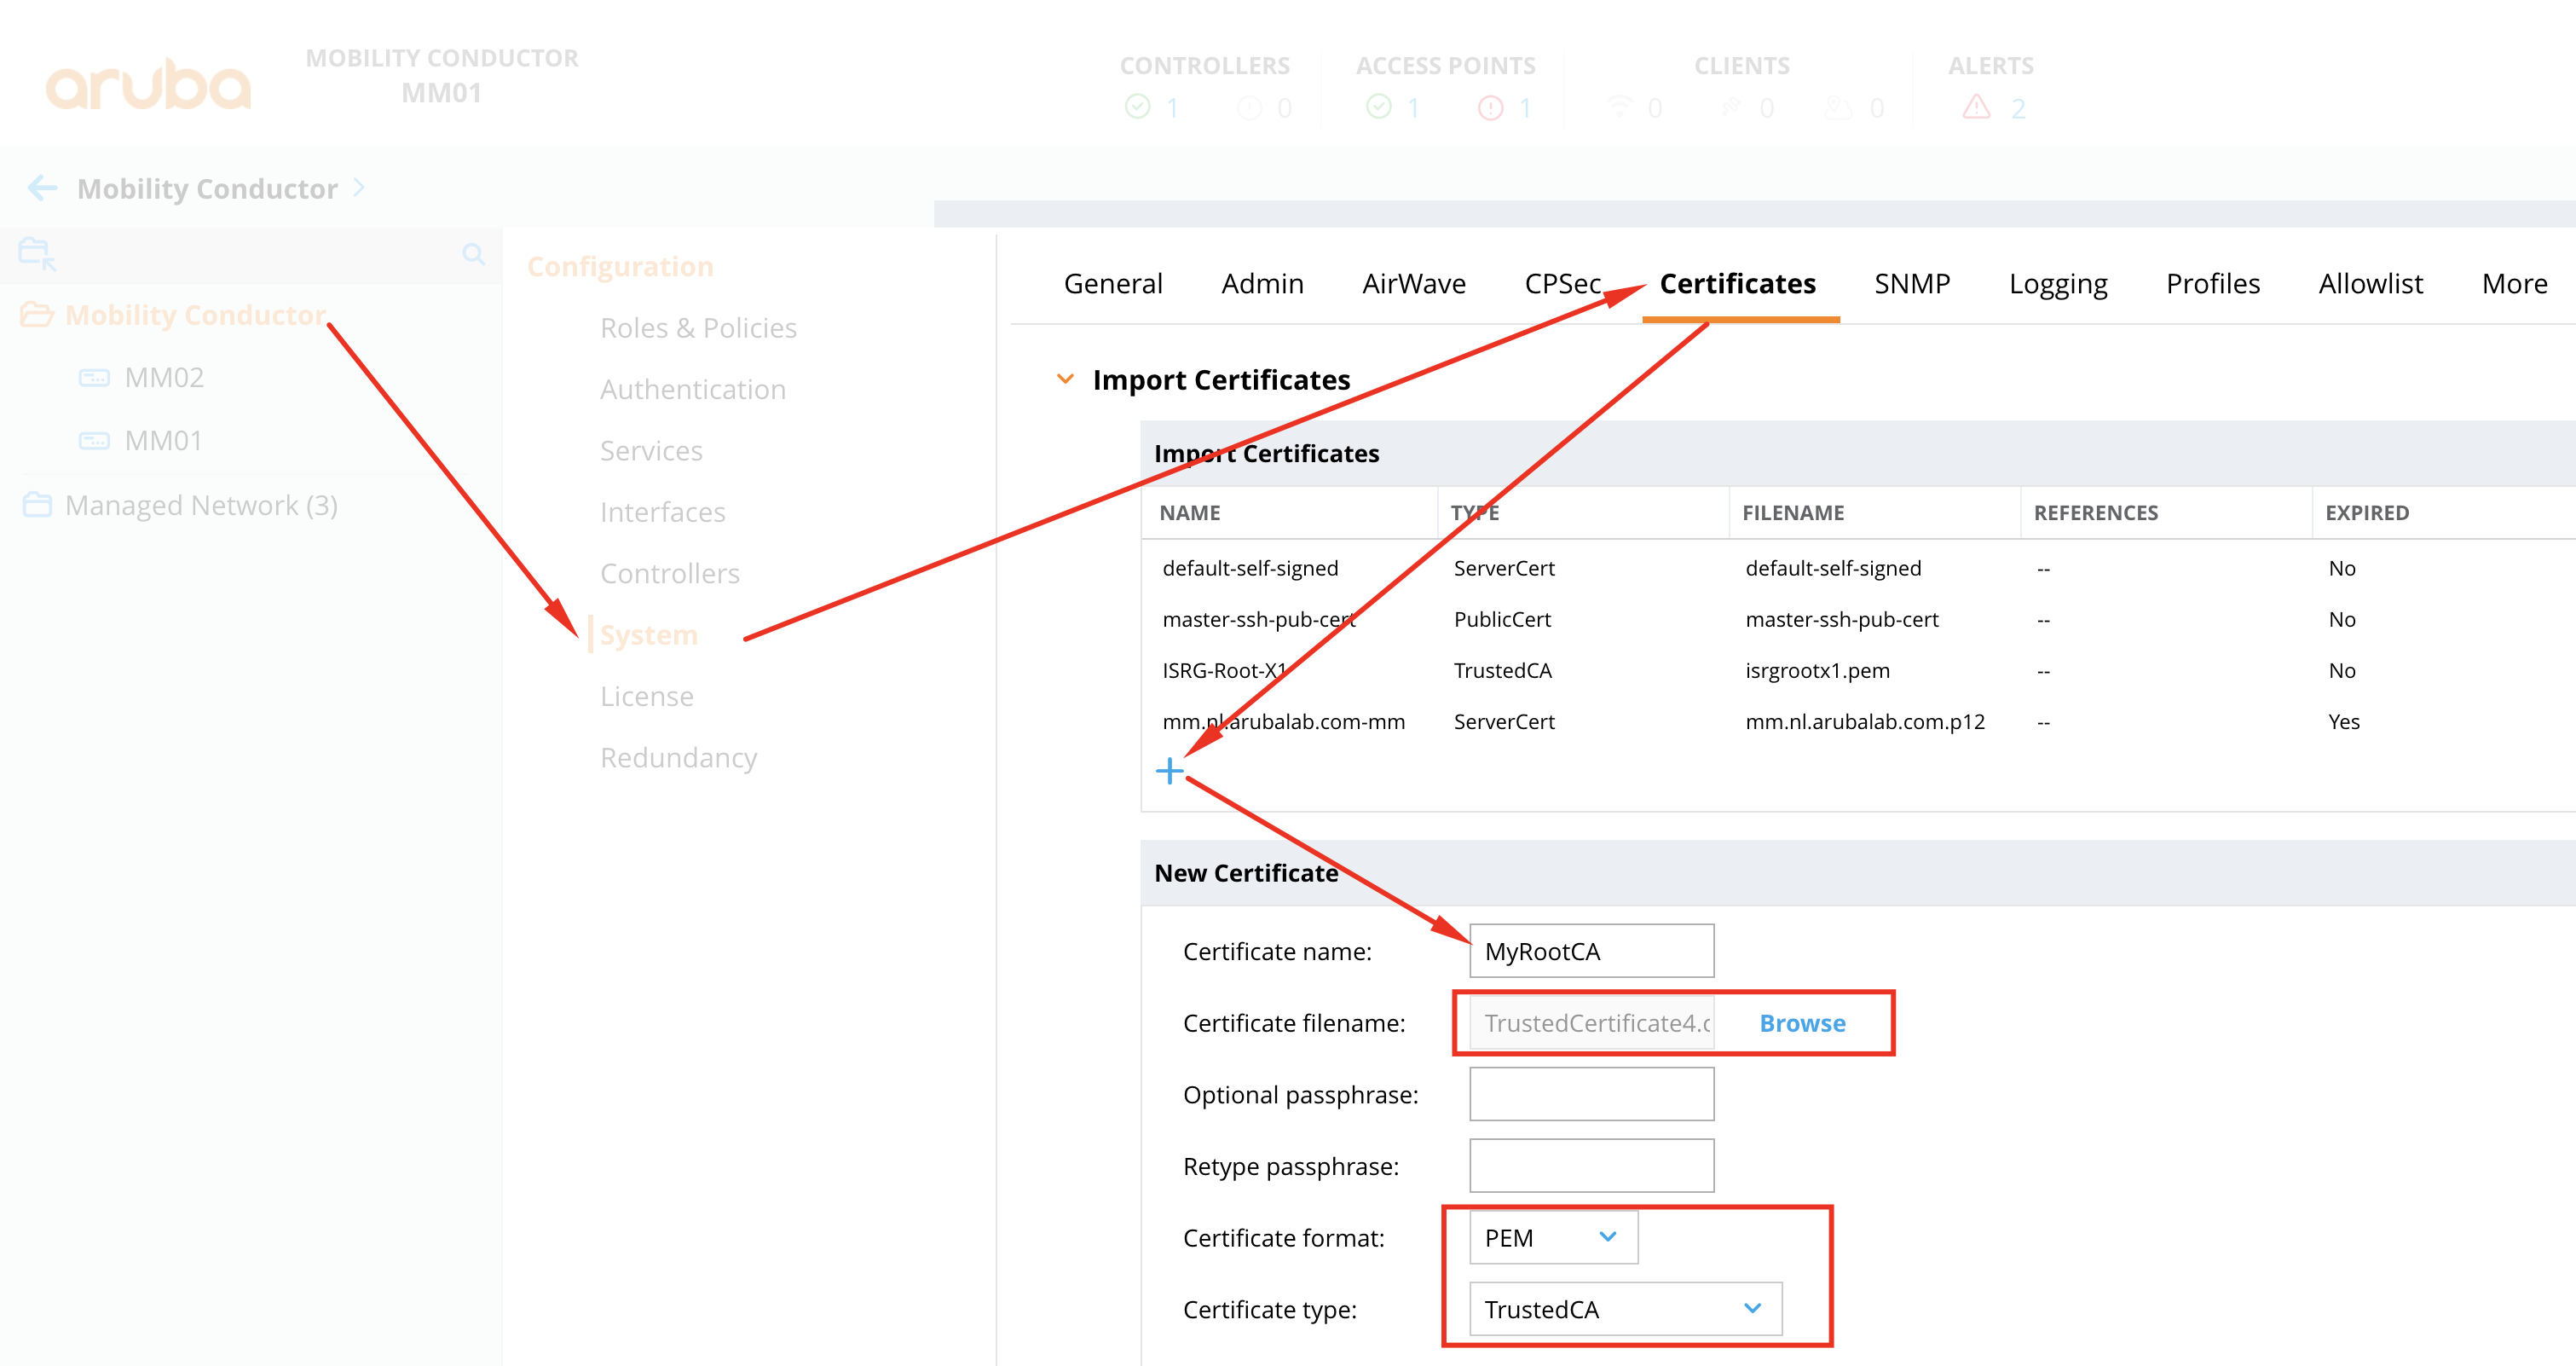Open Roles & Policies configuration page
Image resolution: width=2576 pixels, height=1366 pixels.
tap(698, 328)
